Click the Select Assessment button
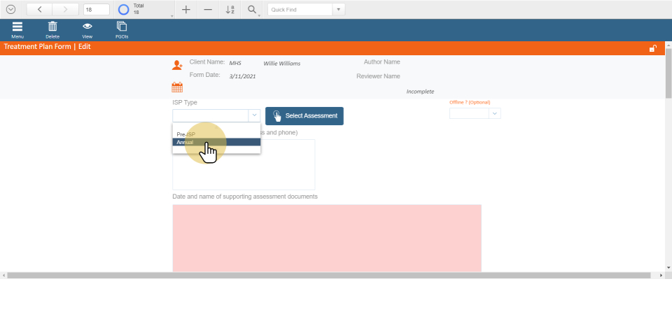672x328 pixels. 304,116
